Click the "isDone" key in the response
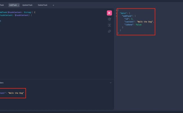 click(x=129, y=25)
